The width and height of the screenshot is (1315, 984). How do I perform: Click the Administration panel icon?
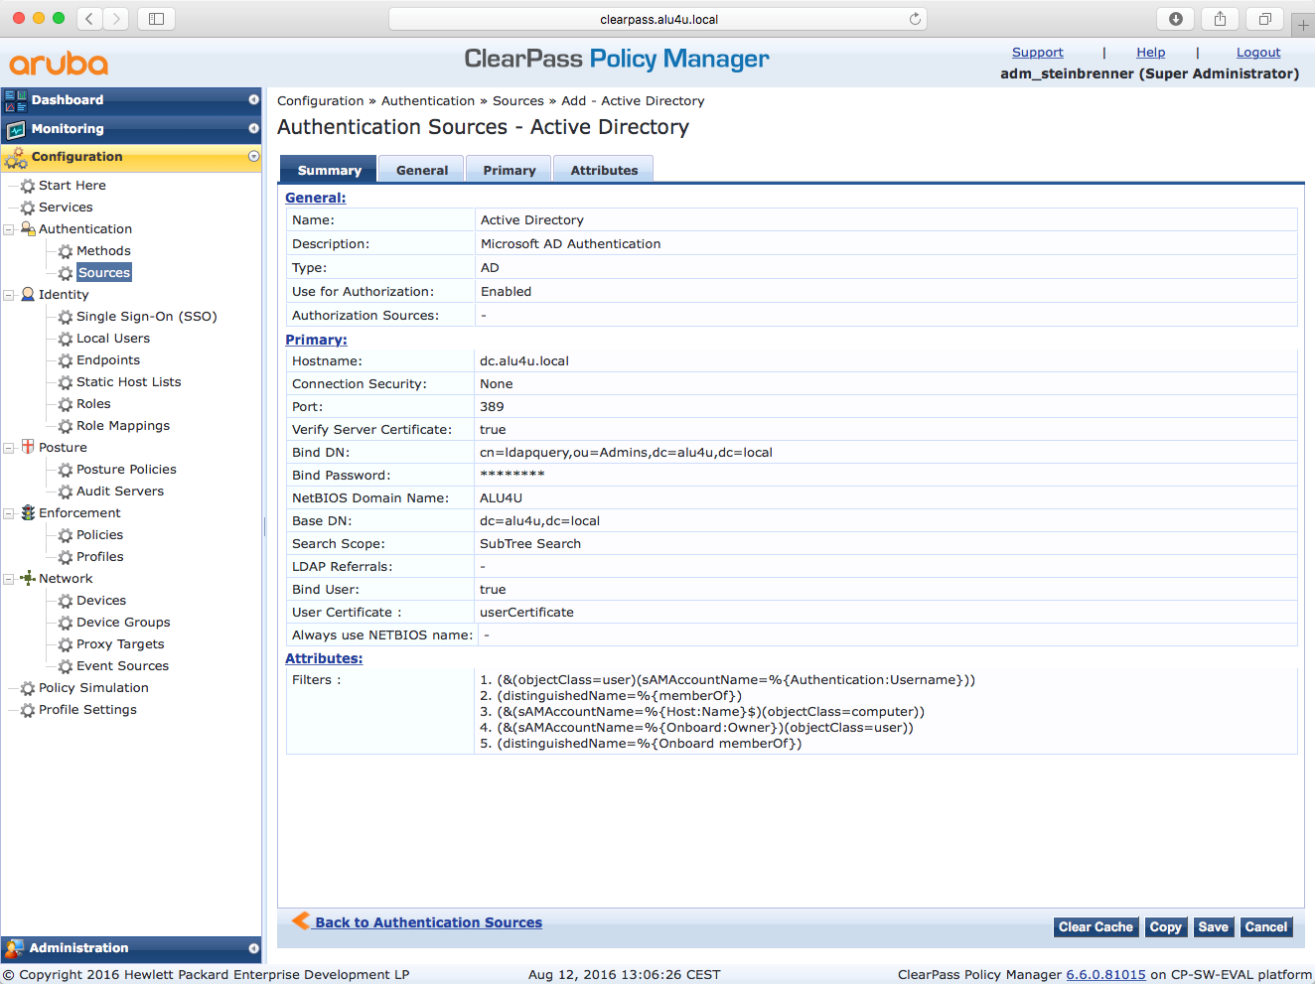(14, 948)
